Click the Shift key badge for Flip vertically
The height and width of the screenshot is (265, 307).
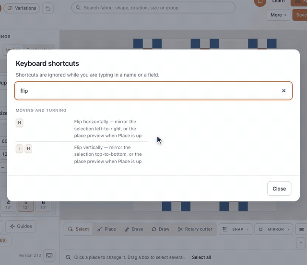click(x=19, y=149)
